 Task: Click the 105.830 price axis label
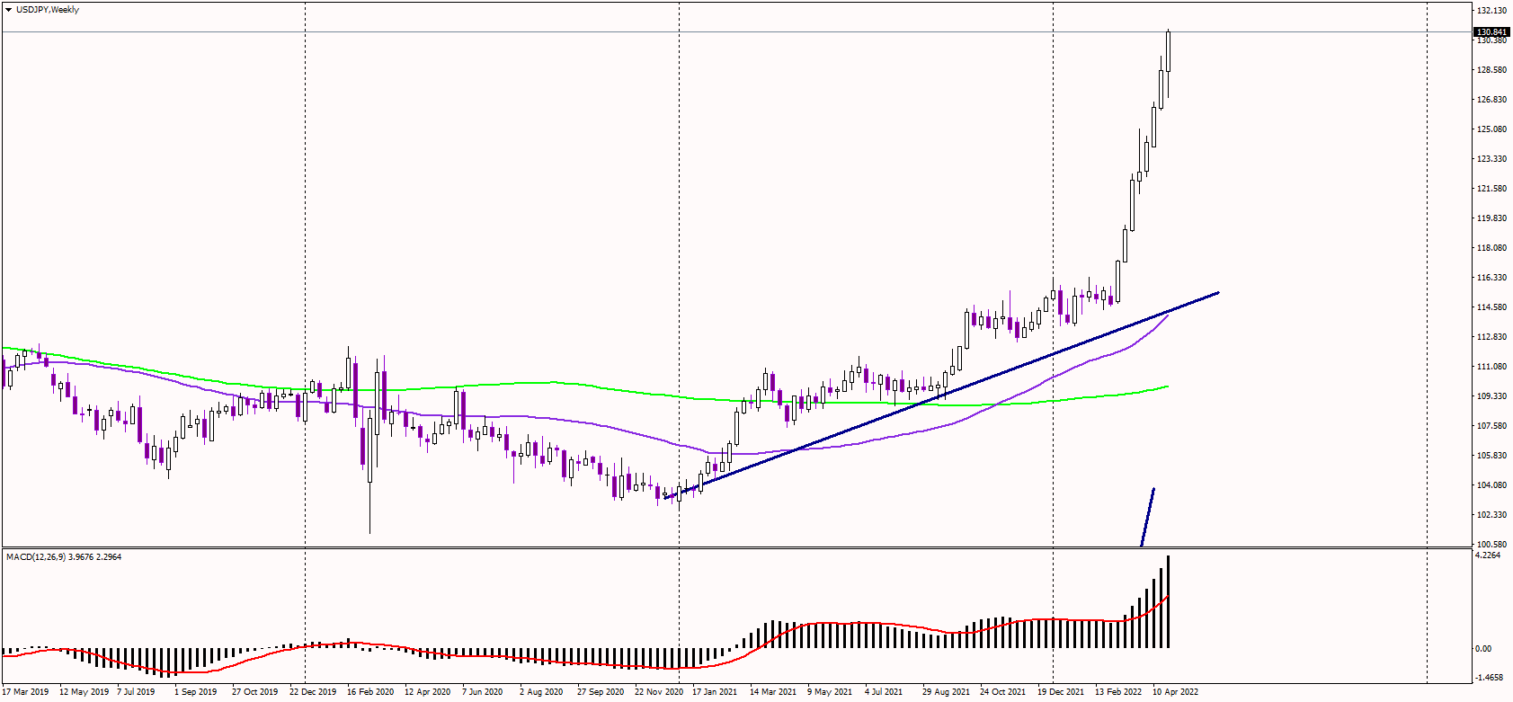click(1491, 456)
